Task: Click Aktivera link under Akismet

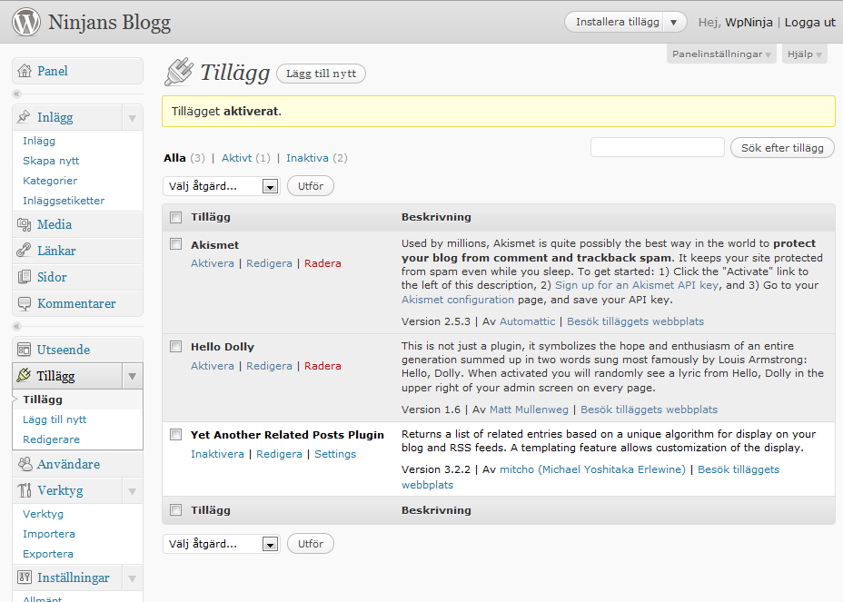Action: click(x=212, y=263)
